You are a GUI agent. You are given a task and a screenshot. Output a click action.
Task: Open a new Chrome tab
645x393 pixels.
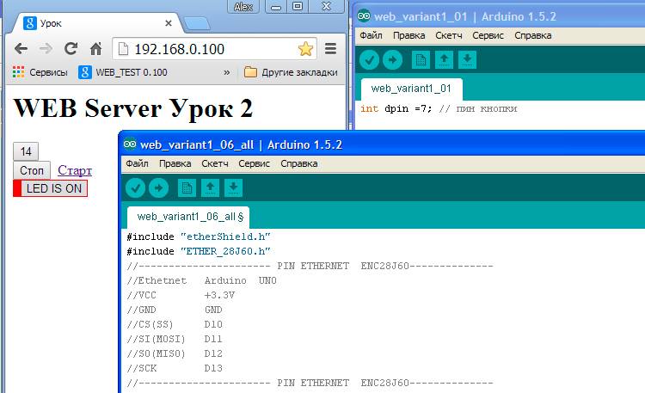coord(198,24)
